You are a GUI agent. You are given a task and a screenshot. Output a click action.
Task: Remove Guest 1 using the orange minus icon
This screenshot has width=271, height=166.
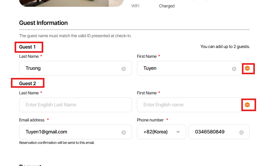coord(247,69)
